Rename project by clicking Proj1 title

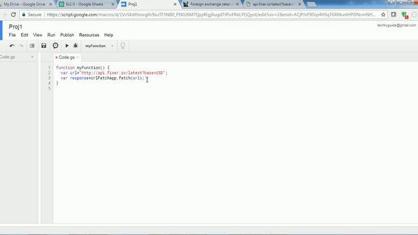point(16,27)
